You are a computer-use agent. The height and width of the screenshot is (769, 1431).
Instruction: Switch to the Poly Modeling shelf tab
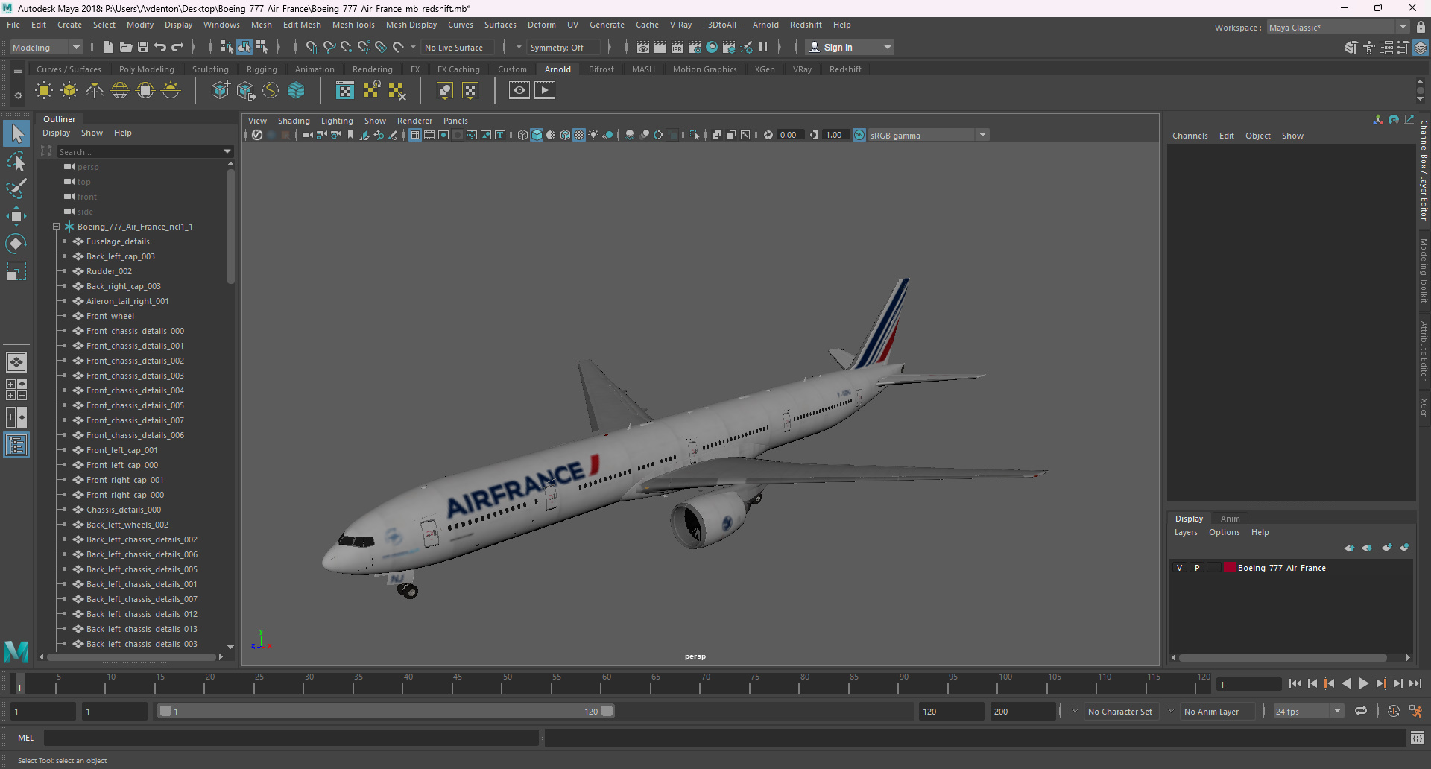point(147,69)
